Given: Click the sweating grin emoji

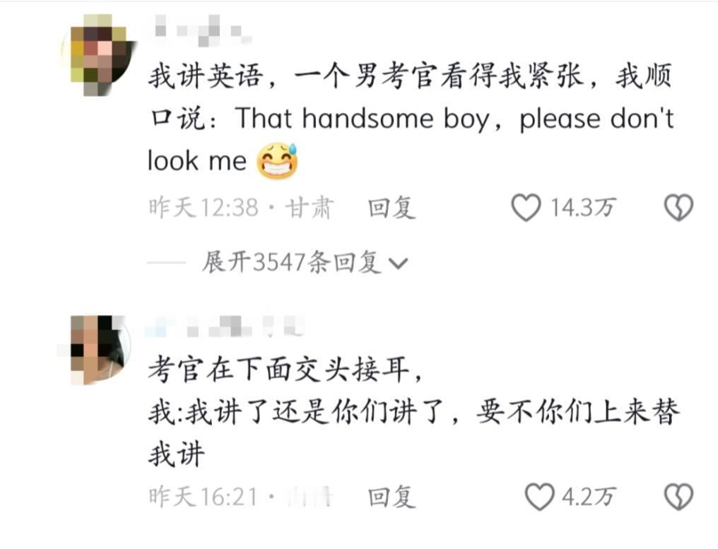Looking at the screenshot, I should pyautogui.click(x=277, y=160).
